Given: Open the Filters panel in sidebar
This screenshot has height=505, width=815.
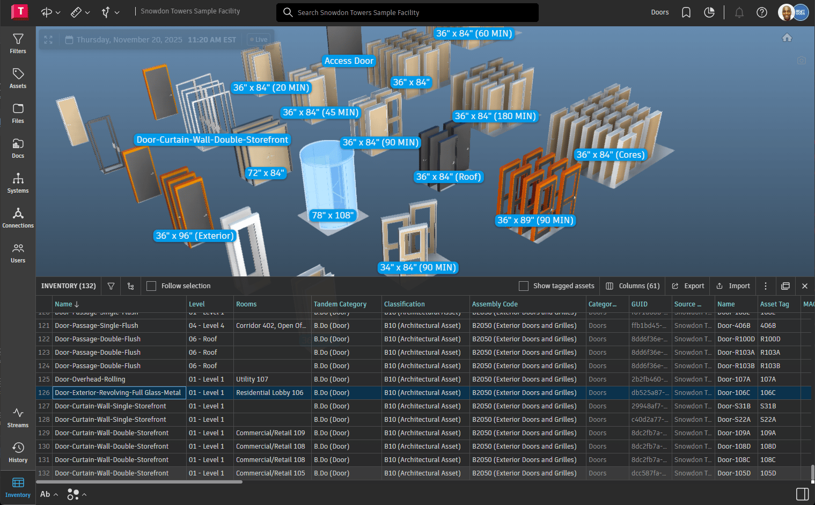Looking at the screenshot, I should tap(18, 43).
